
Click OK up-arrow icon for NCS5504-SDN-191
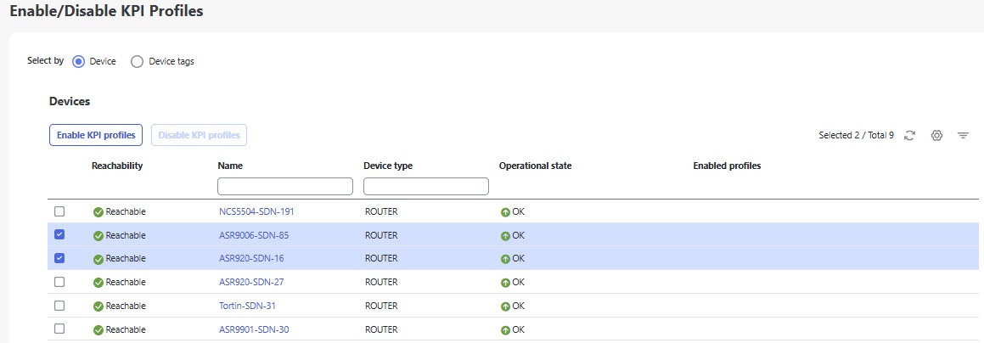505,212
